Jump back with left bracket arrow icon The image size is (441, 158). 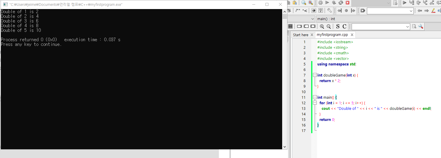(340, 11)
